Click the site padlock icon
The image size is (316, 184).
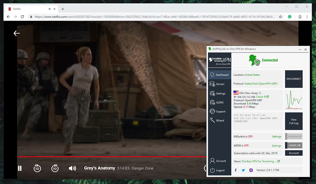(x=31, y=17)
